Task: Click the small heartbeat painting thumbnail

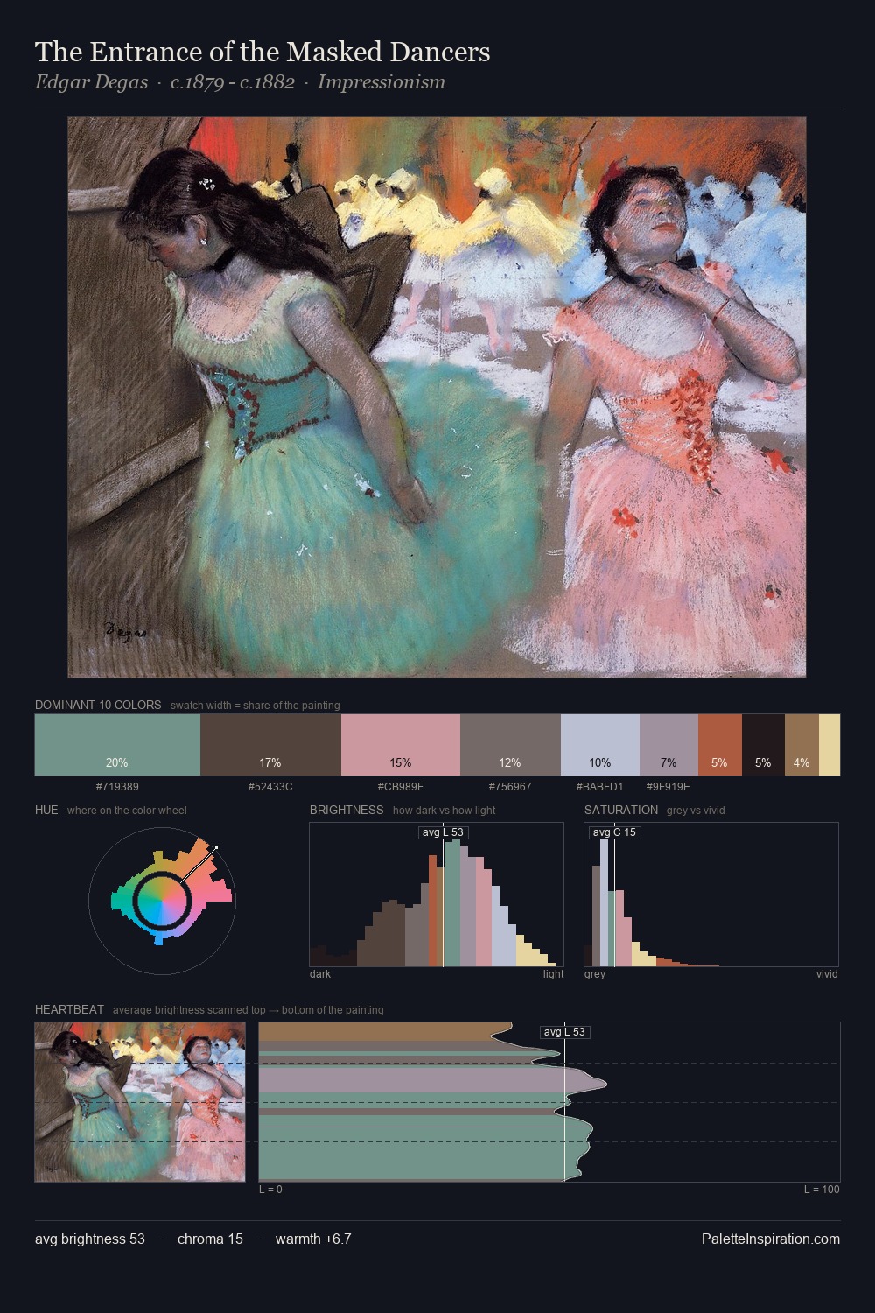Action: click(140, 1102)
